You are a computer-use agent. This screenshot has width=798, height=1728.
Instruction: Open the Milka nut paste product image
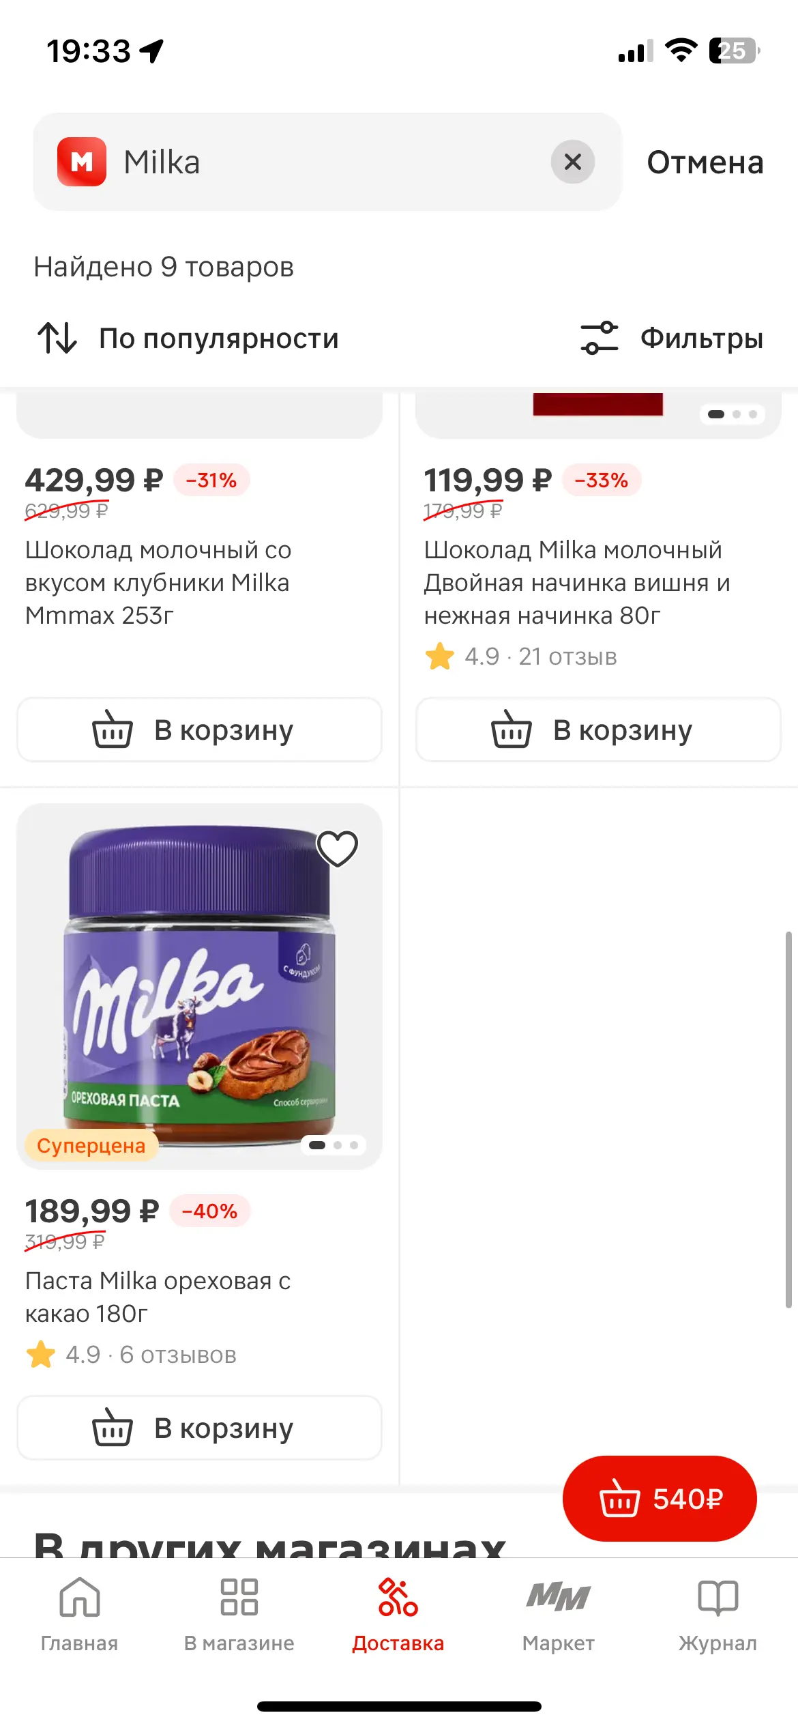click(x=199, y=986)
